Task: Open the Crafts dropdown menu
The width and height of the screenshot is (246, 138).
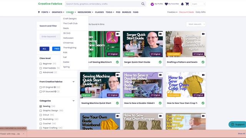Action: click(x=71, y=12)
